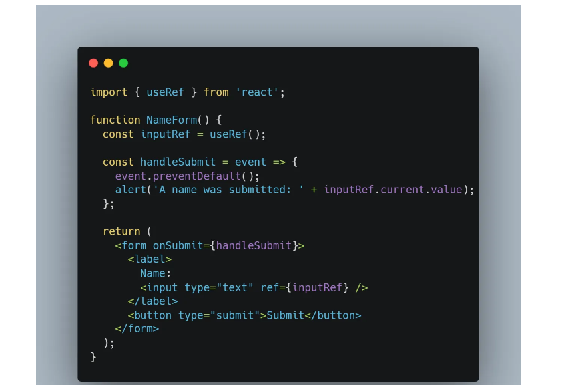Click "ref={inputRef}" attribute
The image size is (564, 385).
tap(304, 288)
